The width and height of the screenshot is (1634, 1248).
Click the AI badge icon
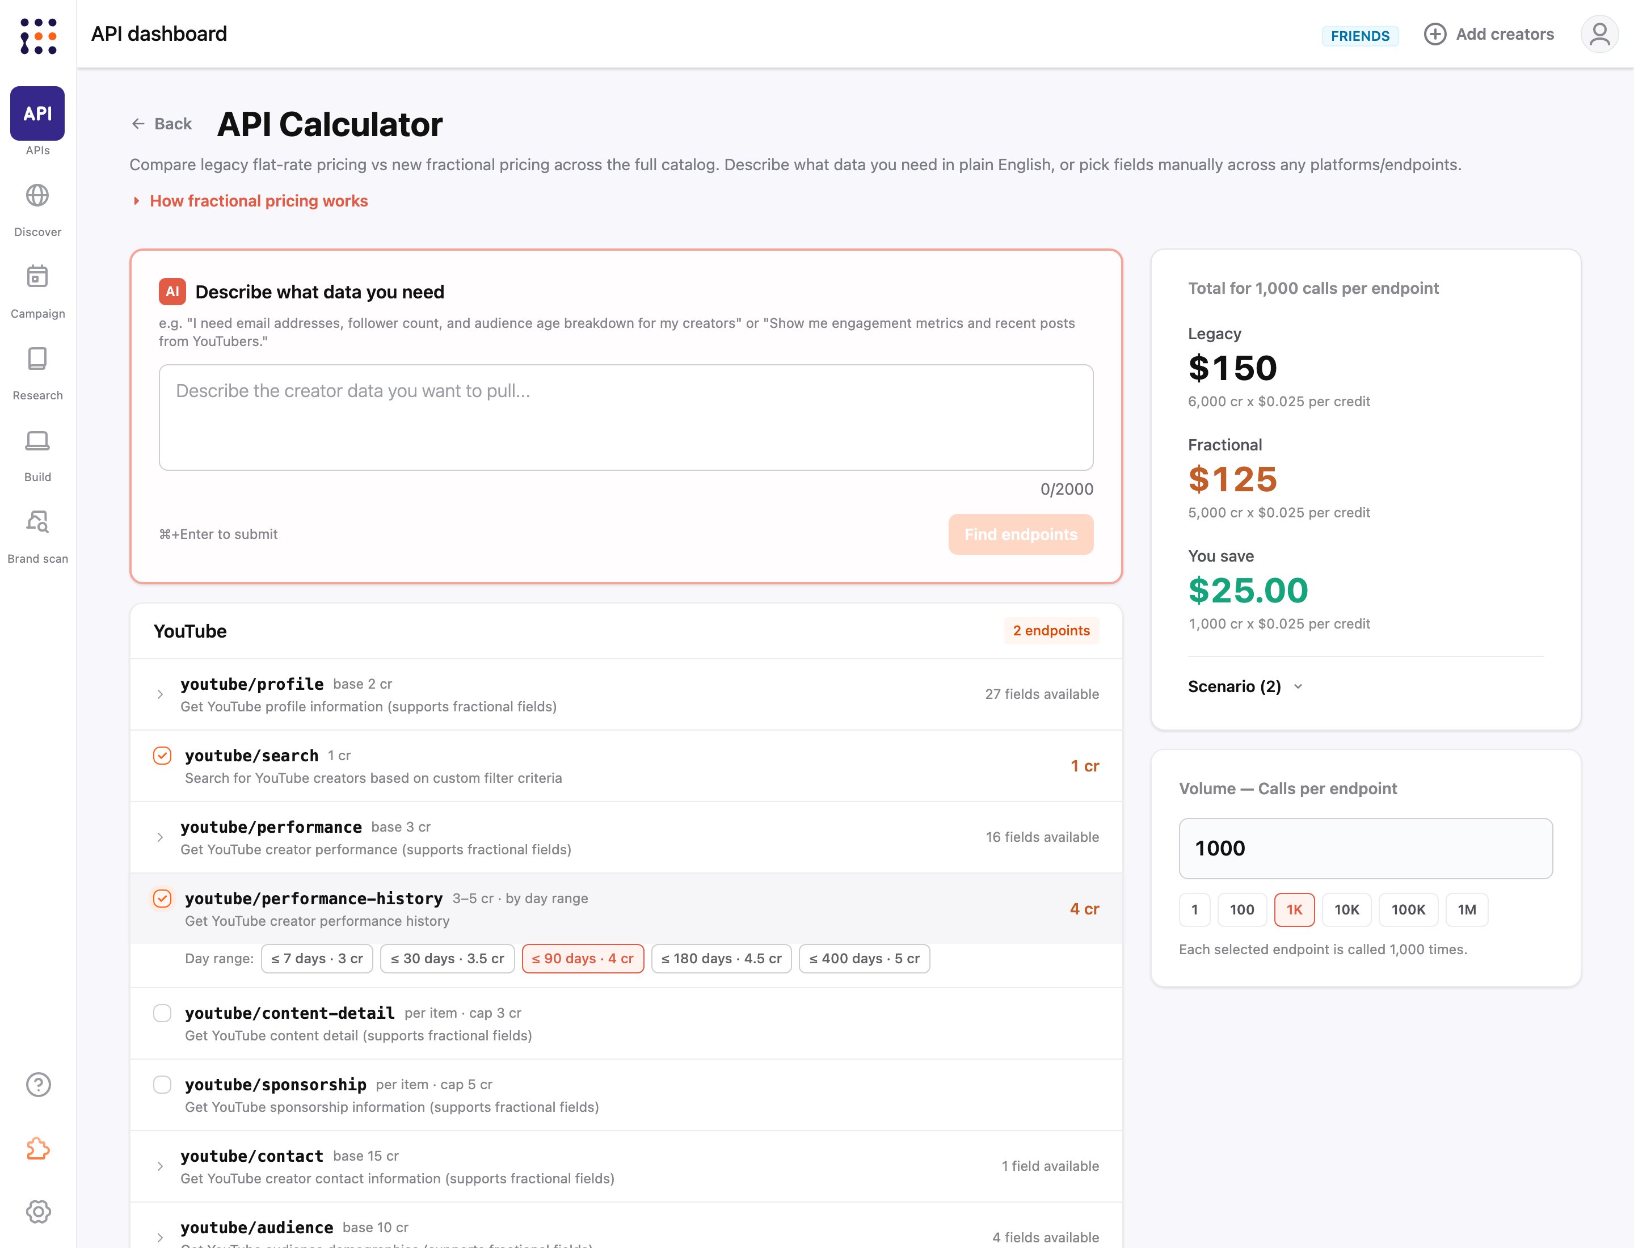(172, 291)
